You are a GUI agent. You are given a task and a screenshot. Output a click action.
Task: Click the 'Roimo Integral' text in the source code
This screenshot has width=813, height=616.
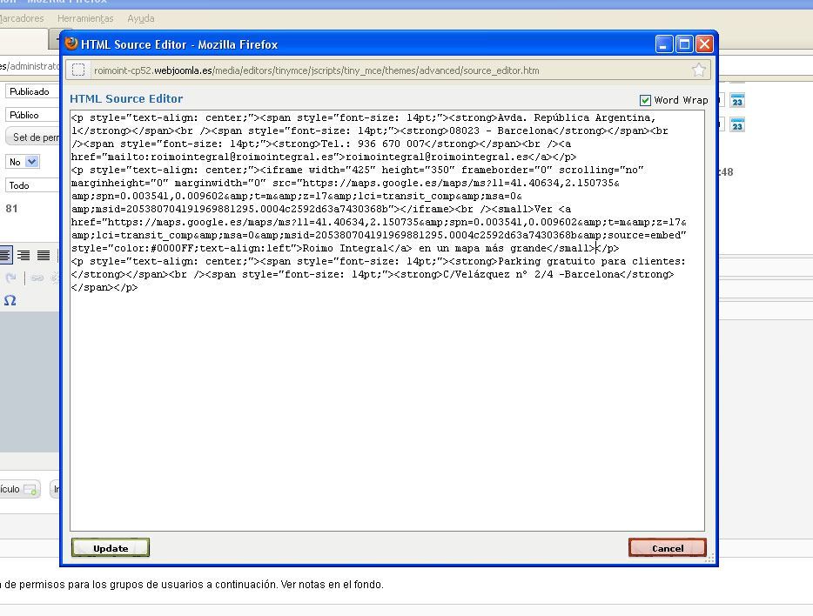point(345,249)
